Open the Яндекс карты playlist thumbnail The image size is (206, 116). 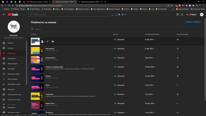(x=37, y=105)
